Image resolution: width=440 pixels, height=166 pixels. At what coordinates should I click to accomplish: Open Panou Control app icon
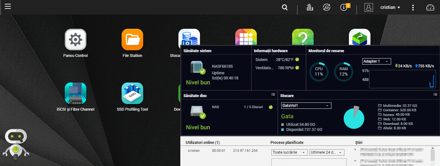[76, 40]
